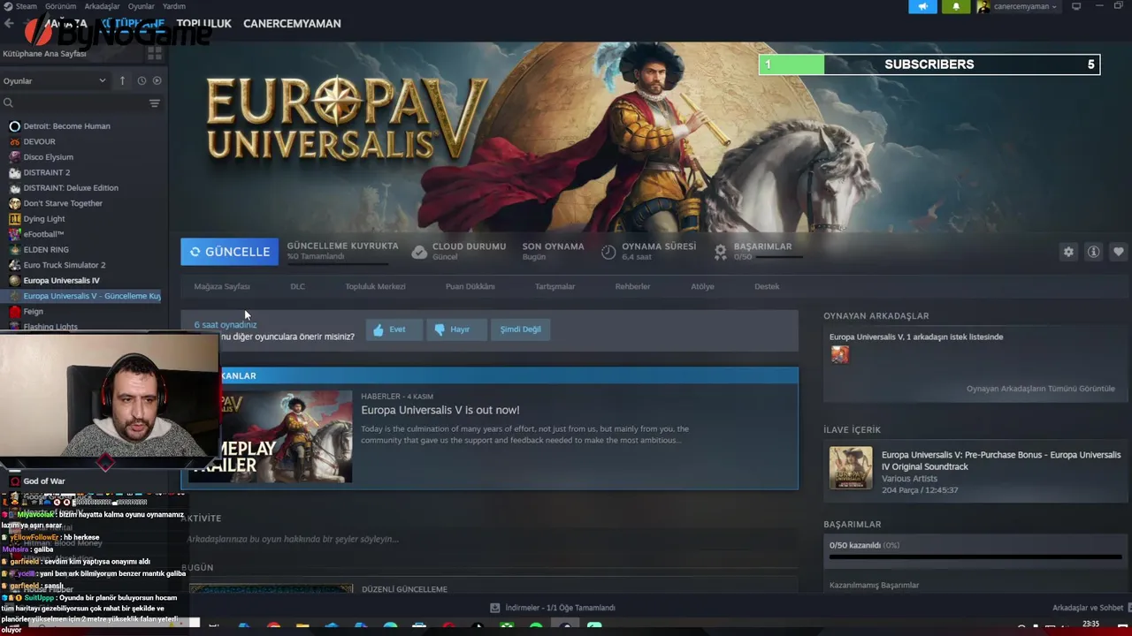The image size is (1132, 636).
Task: Open 'Europa Universalis V is out now!' headline
Action: (440, 410)
